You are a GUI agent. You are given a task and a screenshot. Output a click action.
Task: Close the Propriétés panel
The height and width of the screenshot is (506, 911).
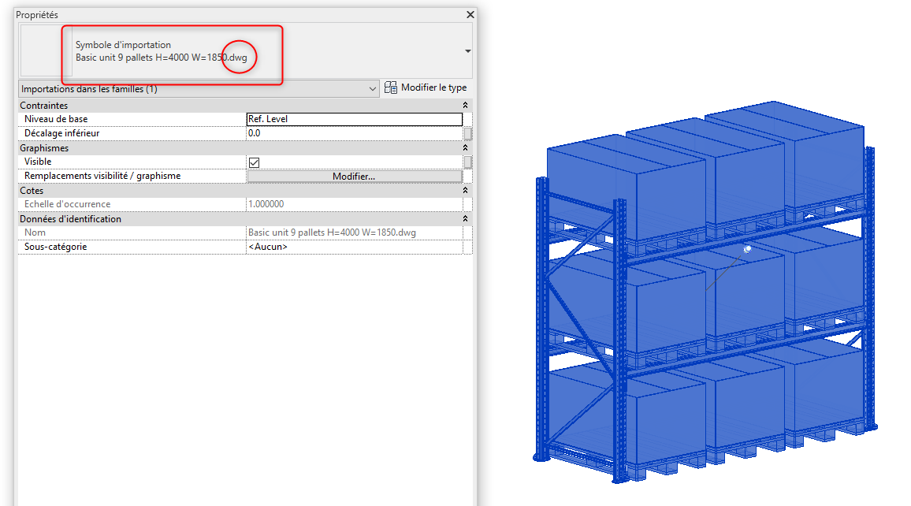pyautogui.click(x=470, y=15)
